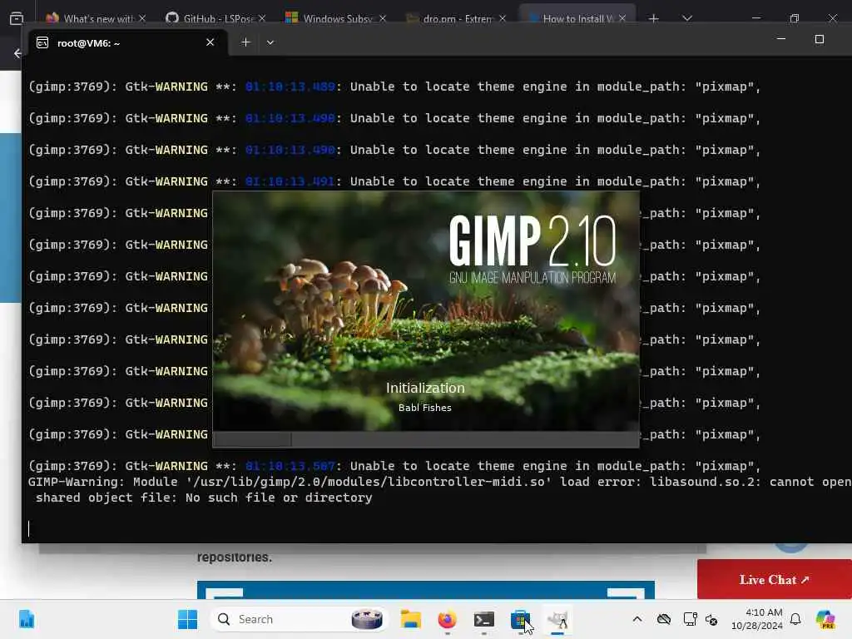Viewport: 852px width, 639px height.
Task: Close the Windows Subsystem browser tab
Action: [383, 18]
